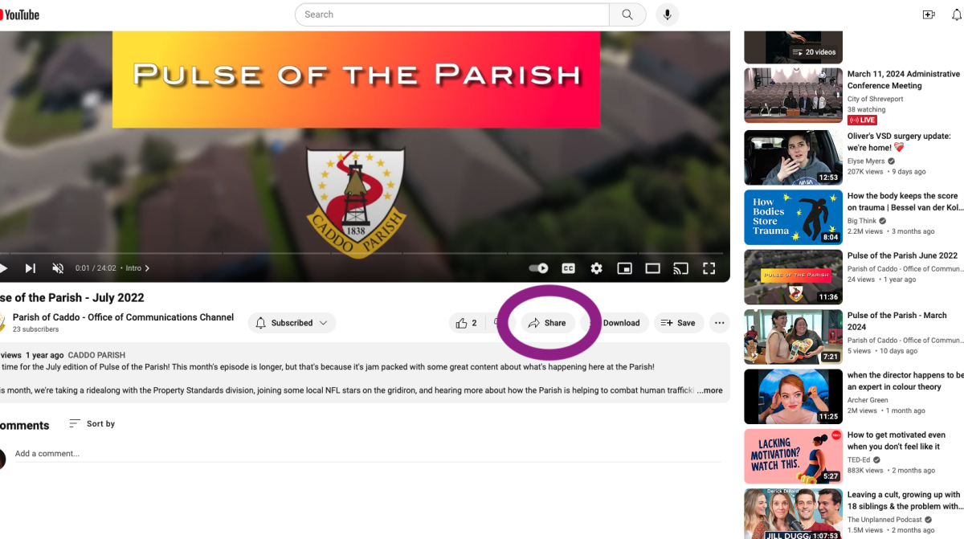964x539 pixels.
Task: Save video to a playlist
Action: pyautogui.click(x=678, y=323)
